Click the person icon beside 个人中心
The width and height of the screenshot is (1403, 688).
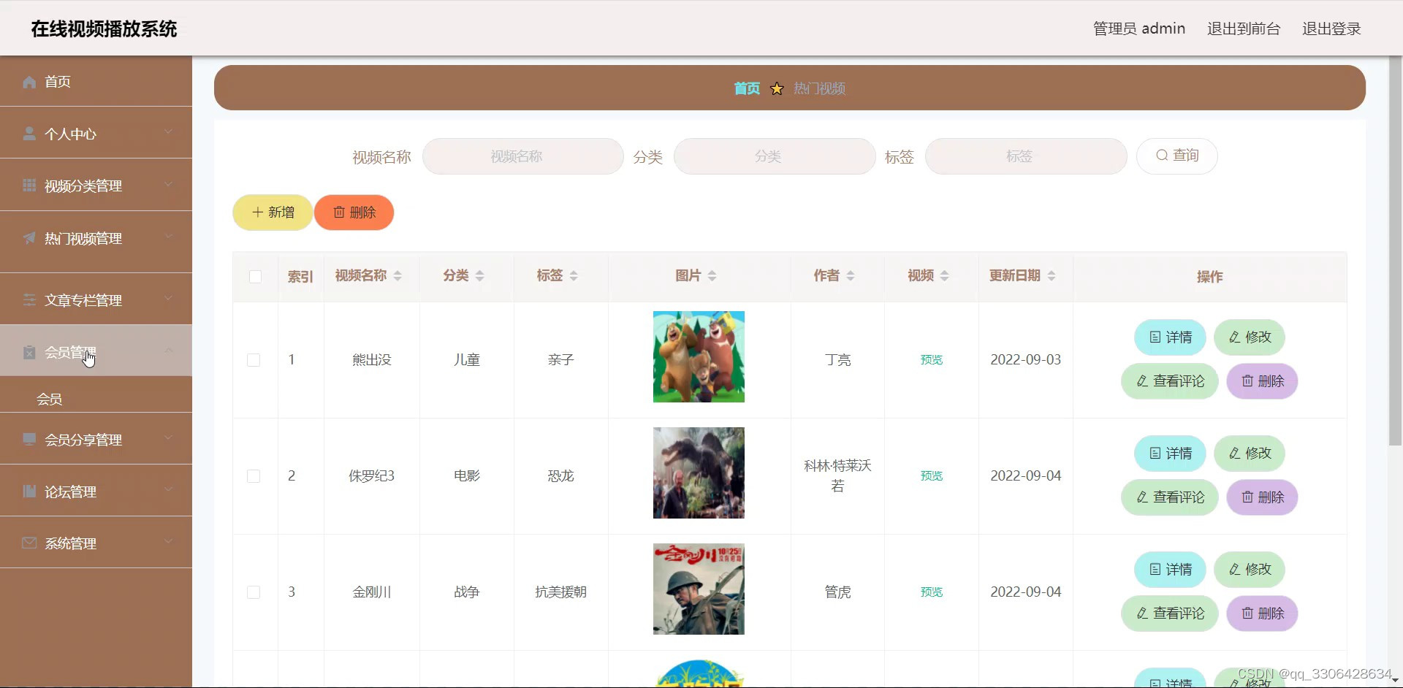[29, 134]
